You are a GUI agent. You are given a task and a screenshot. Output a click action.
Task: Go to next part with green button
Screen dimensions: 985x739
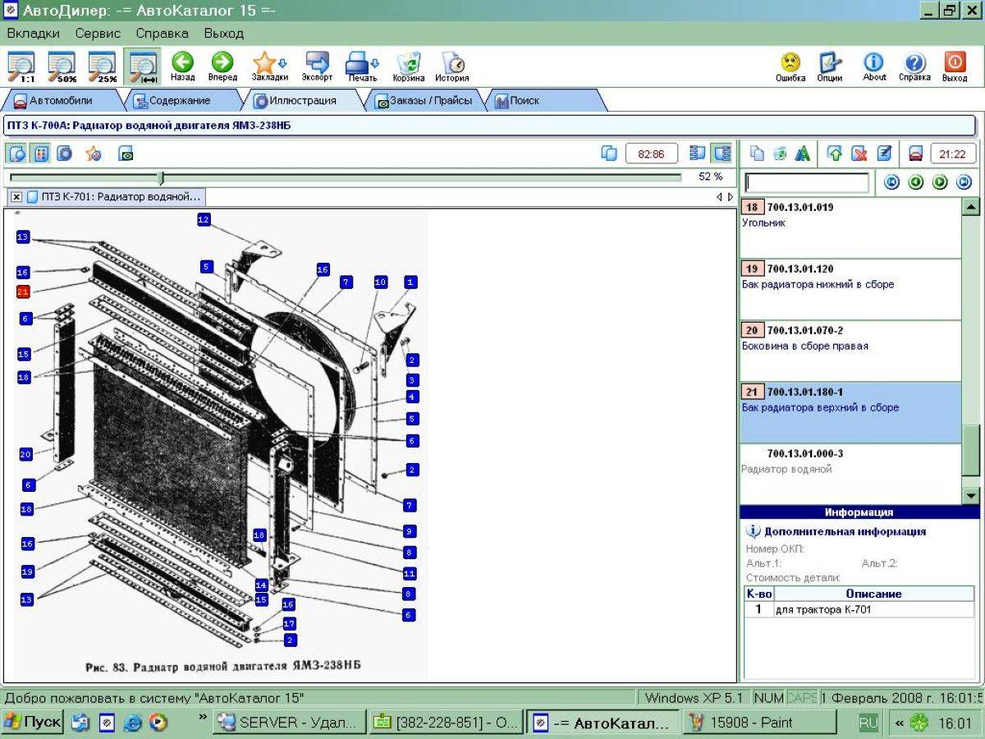pyautogui.click(x=940, y=182)
